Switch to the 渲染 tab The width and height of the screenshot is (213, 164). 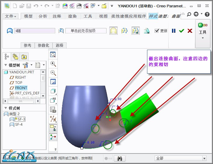72,16
